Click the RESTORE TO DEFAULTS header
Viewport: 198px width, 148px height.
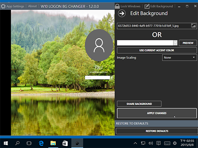(x=132, y=124)
